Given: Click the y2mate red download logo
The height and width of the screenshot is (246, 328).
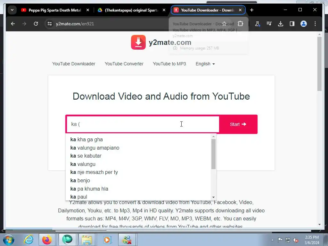Looking at the screenshot, I should tap(138, 42).
